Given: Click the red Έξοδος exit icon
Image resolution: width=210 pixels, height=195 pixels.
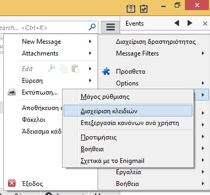Looking at the screenshot, I should 12,183.
